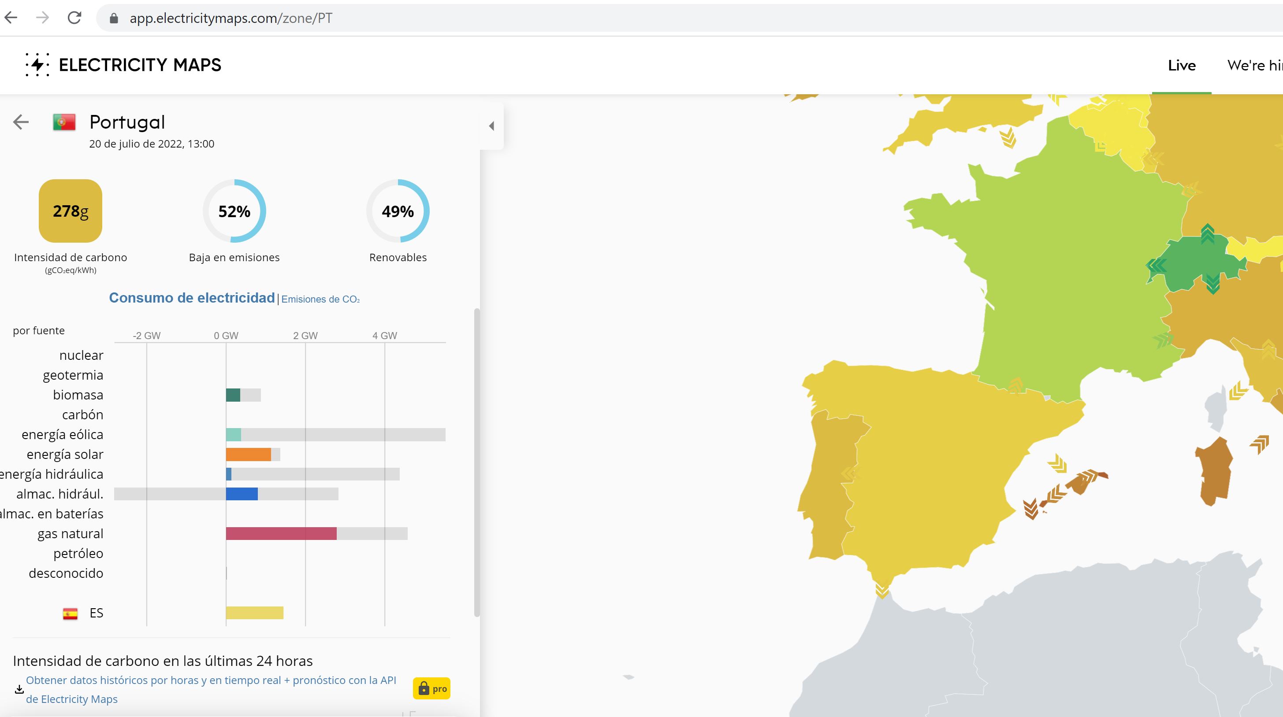Click the browser reload icon
Image resolution: width=1283 pixels, height=717 pixels.
pos(74,18)
